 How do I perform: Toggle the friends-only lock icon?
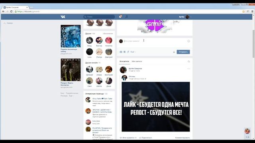[x=174, y=52]
